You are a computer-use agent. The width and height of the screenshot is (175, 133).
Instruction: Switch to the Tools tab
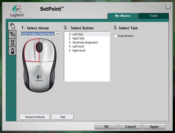pos(154,16)
